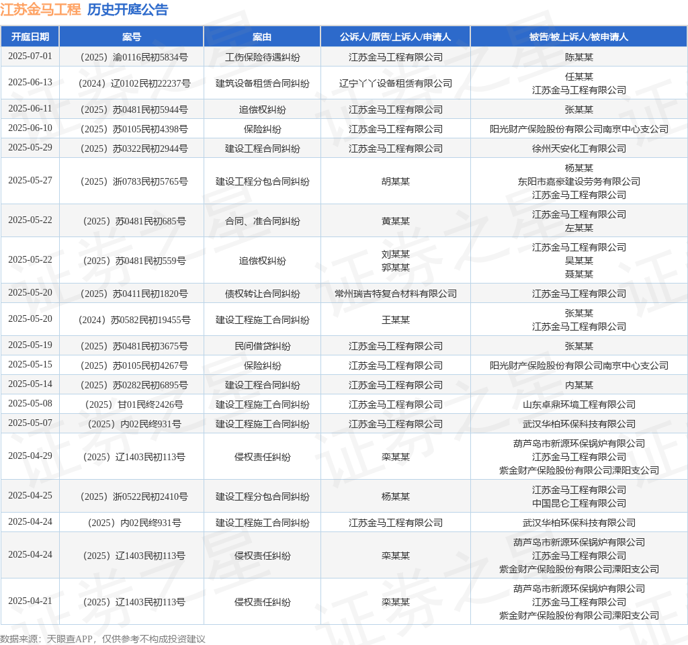Image resolution: width=688 pixels, height=645 pixels.
Task: Click the 开庭日期 column header
Action: [30, 37]
